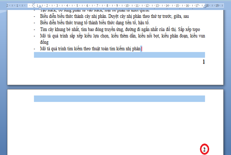Image resolution: width=231 pixels, height=155 pixels.
Task: Click the gap between the two pages
Action: click(x=115, y=87)
